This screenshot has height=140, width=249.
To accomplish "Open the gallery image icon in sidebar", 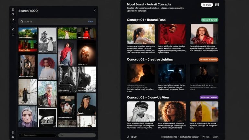I will [x=13, y=9].
